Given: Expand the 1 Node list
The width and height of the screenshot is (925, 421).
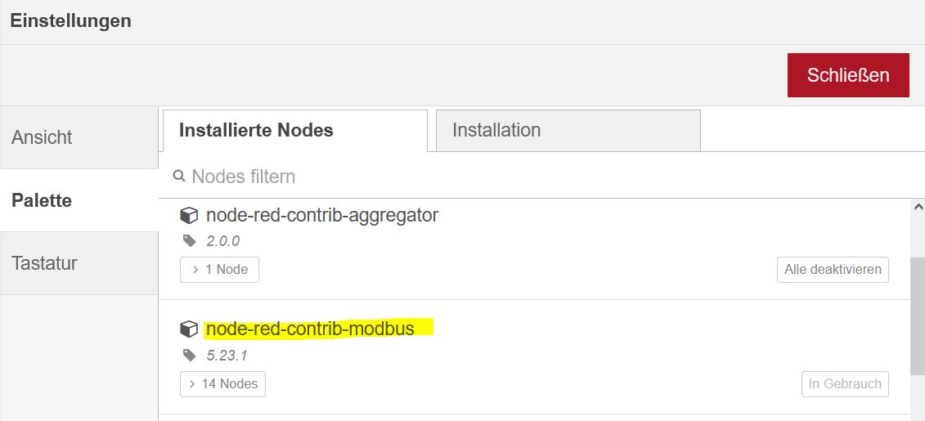Looking at the screenshot, I should [219, 270].
